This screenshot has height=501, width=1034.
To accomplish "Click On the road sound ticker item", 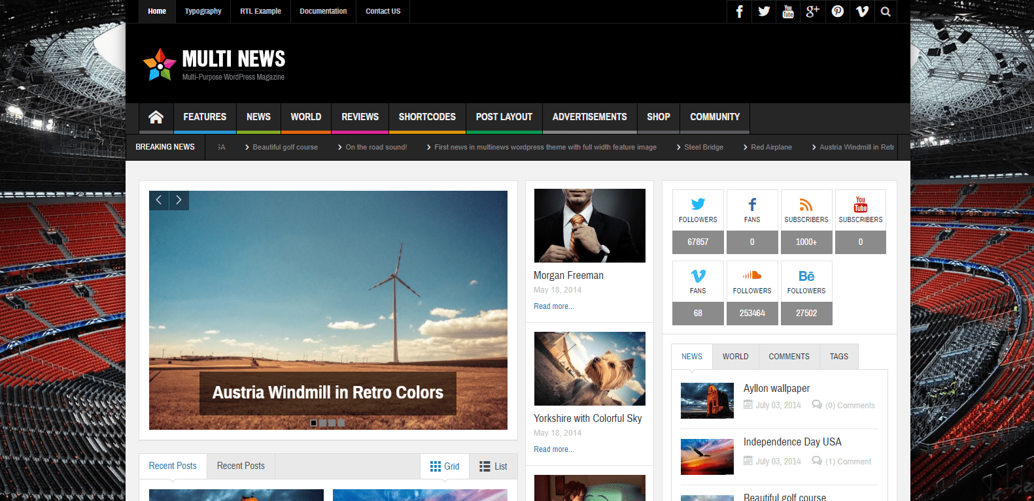I will point(376,148).
